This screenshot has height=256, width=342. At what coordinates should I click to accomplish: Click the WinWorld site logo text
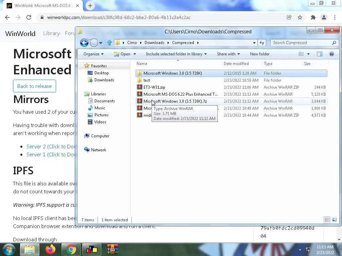coord(20,34)
